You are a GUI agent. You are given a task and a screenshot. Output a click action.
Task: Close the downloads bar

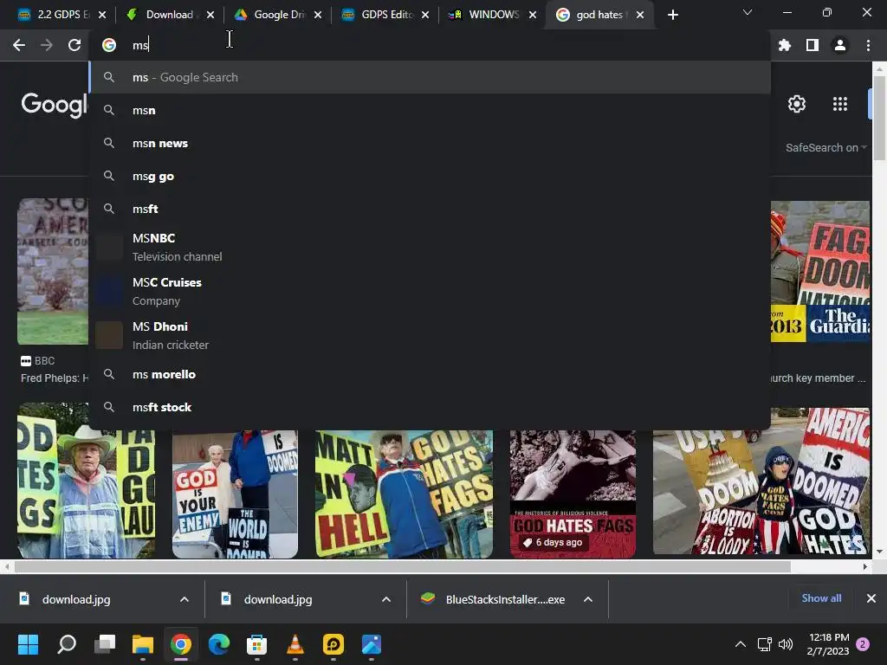coord(871,598)
